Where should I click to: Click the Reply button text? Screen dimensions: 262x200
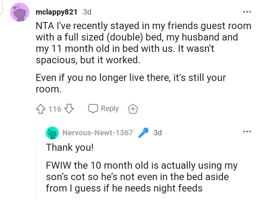point(110,109)
